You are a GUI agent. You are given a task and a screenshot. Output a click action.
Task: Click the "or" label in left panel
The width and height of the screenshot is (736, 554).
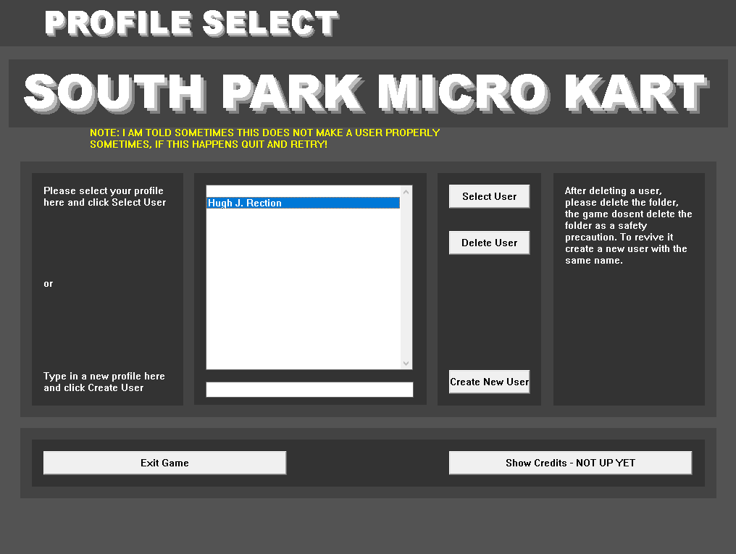tap(49, 283)
